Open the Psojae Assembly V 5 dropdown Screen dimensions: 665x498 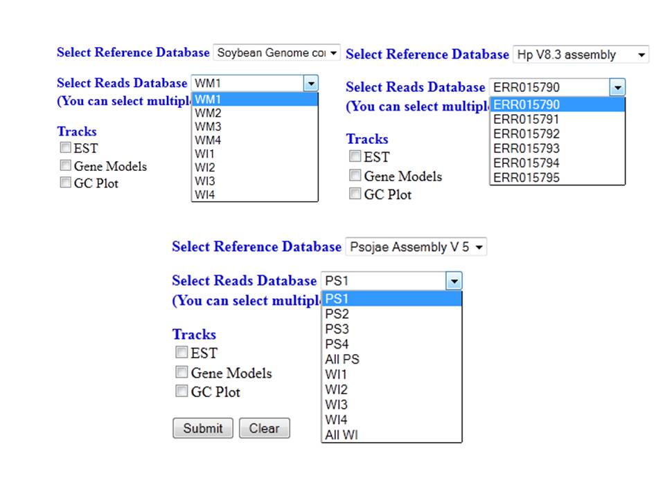[415, 246]
